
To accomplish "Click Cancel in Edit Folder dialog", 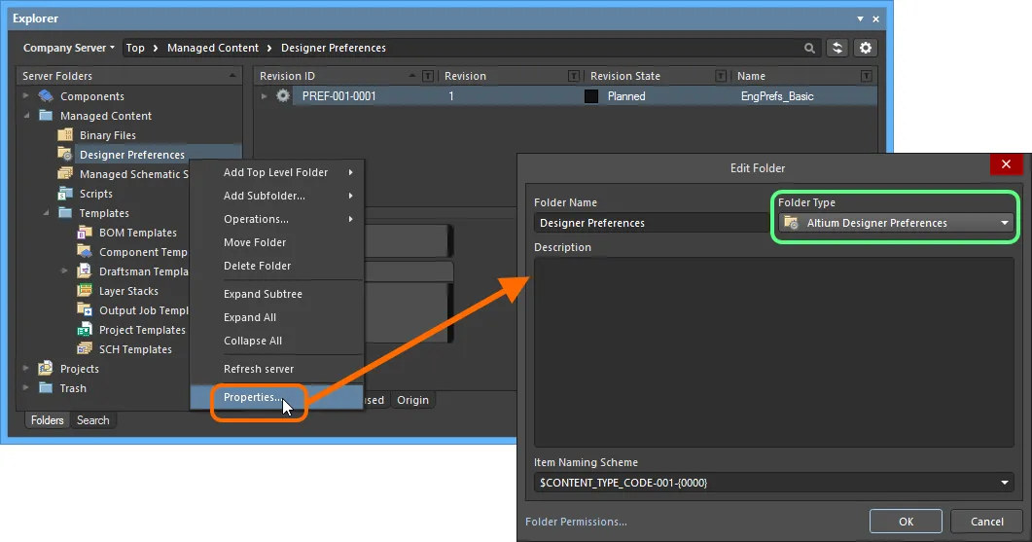I will [x=986, y=521].
